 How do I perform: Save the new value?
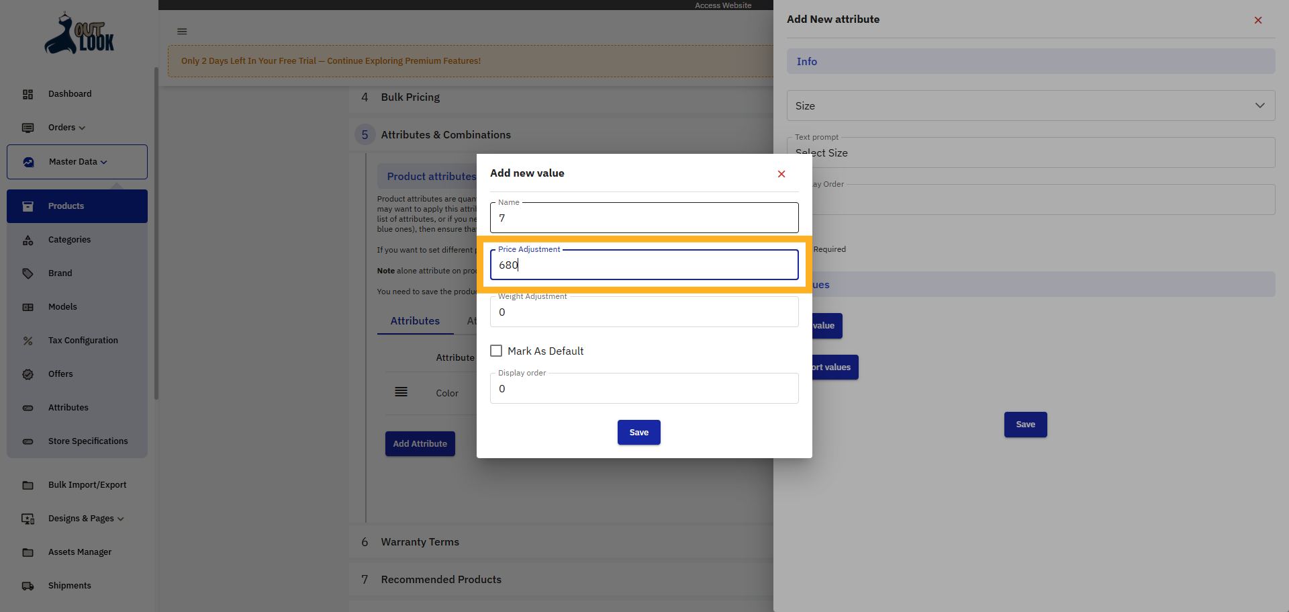[x=638, y=432]
